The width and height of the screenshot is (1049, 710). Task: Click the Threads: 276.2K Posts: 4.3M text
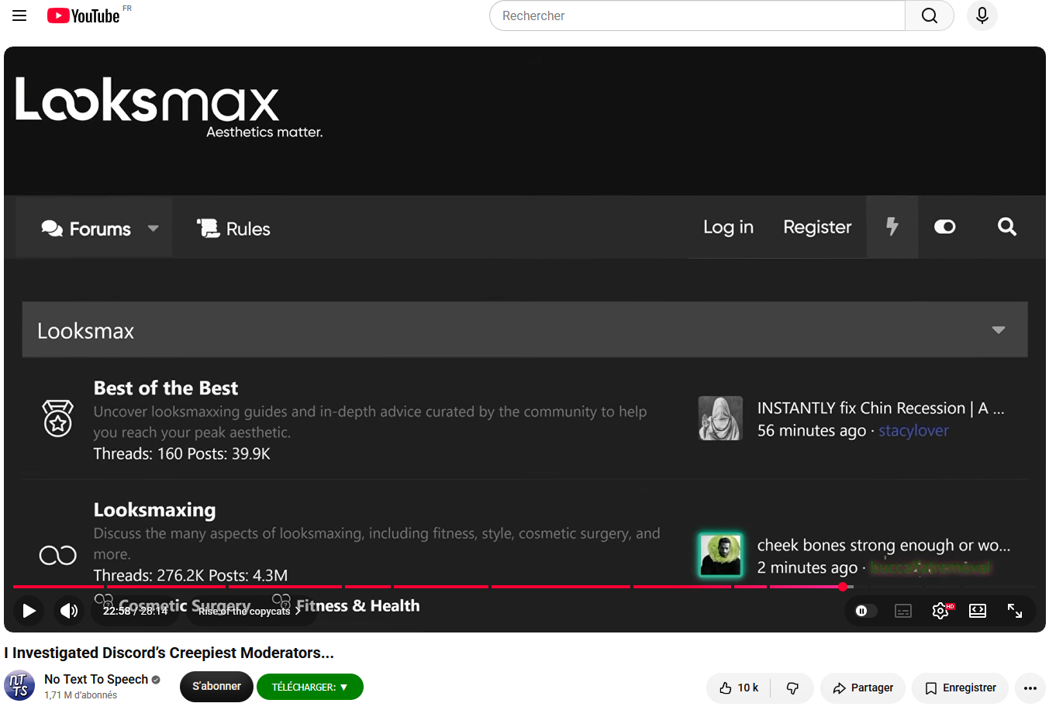click(x=191, y=575)
